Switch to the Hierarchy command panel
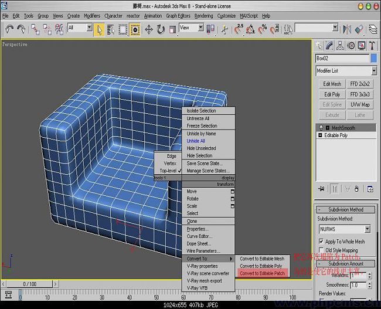The image size is (381, 309). pos(340,46)
